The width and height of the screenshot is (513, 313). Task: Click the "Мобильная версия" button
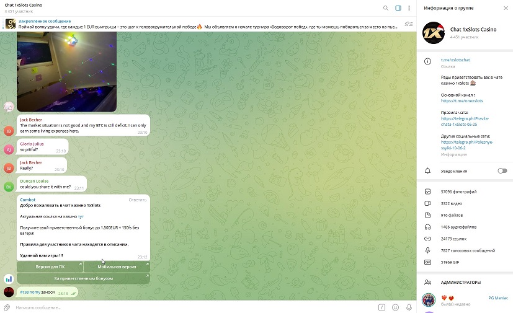click(x=117, y=267)
